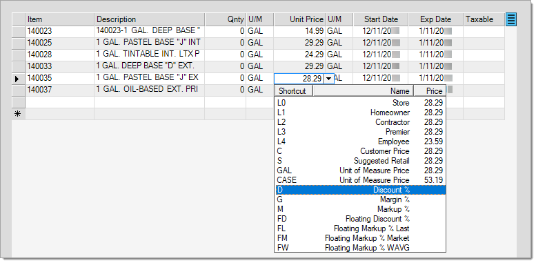This screenshot has height=263, width=536.
Task: Choose the L4 Employee price level
Action: (x=360, y=142)
